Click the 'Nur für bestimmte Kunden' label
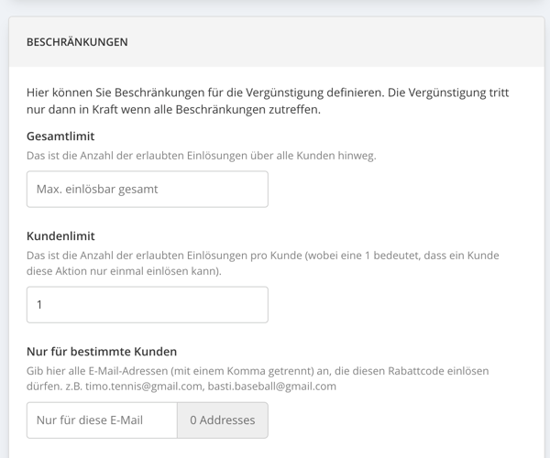Screen dimensions: 550x458 click(x=102, y=352)
